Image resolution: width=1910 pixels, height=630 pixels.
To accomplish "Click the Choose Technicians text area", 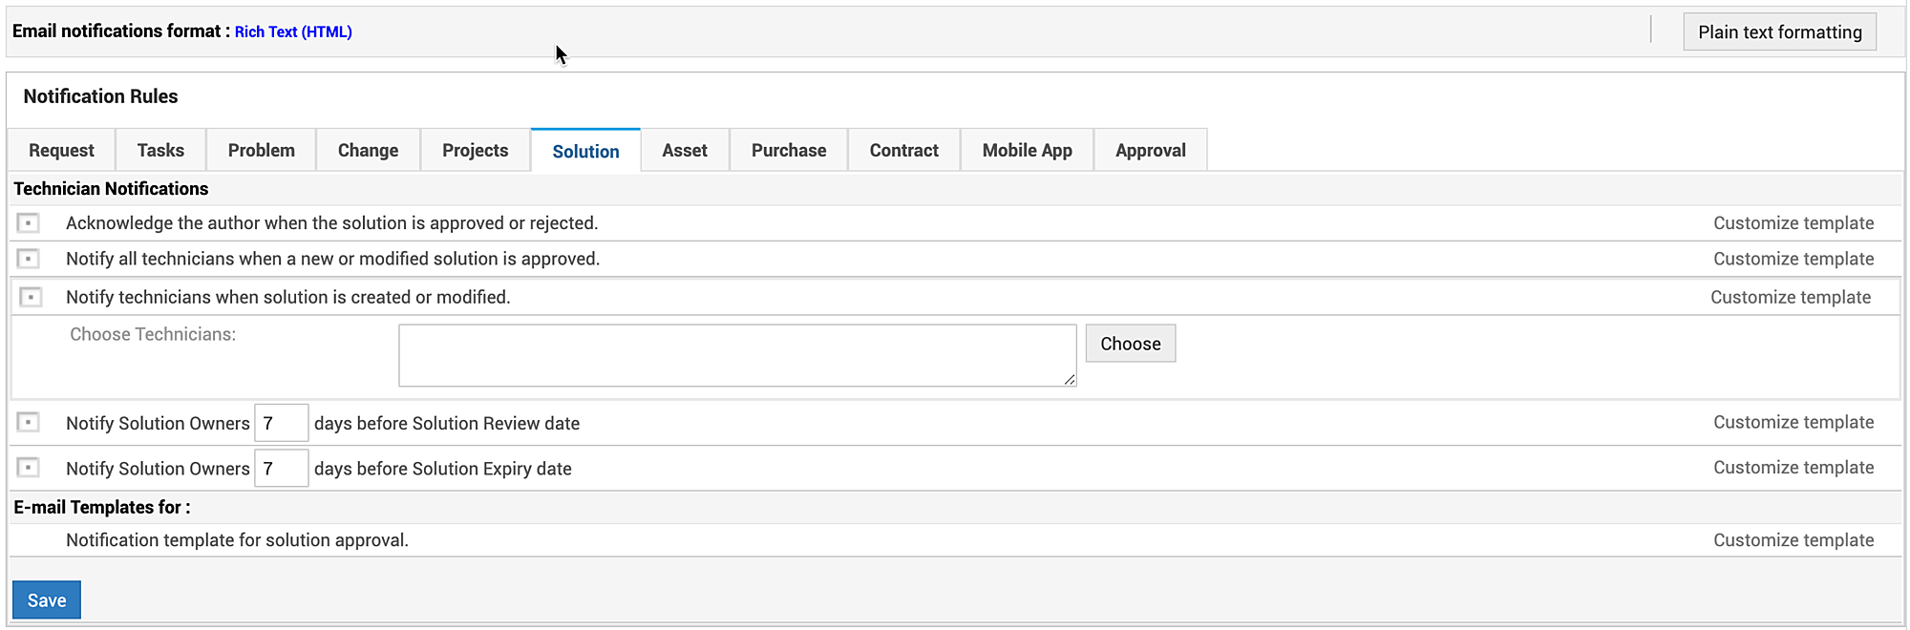I will point(737,355).
